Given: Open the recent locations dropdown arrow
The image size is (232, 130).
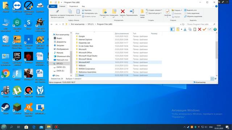Looking at the screenshot, I should click(60, 24).
